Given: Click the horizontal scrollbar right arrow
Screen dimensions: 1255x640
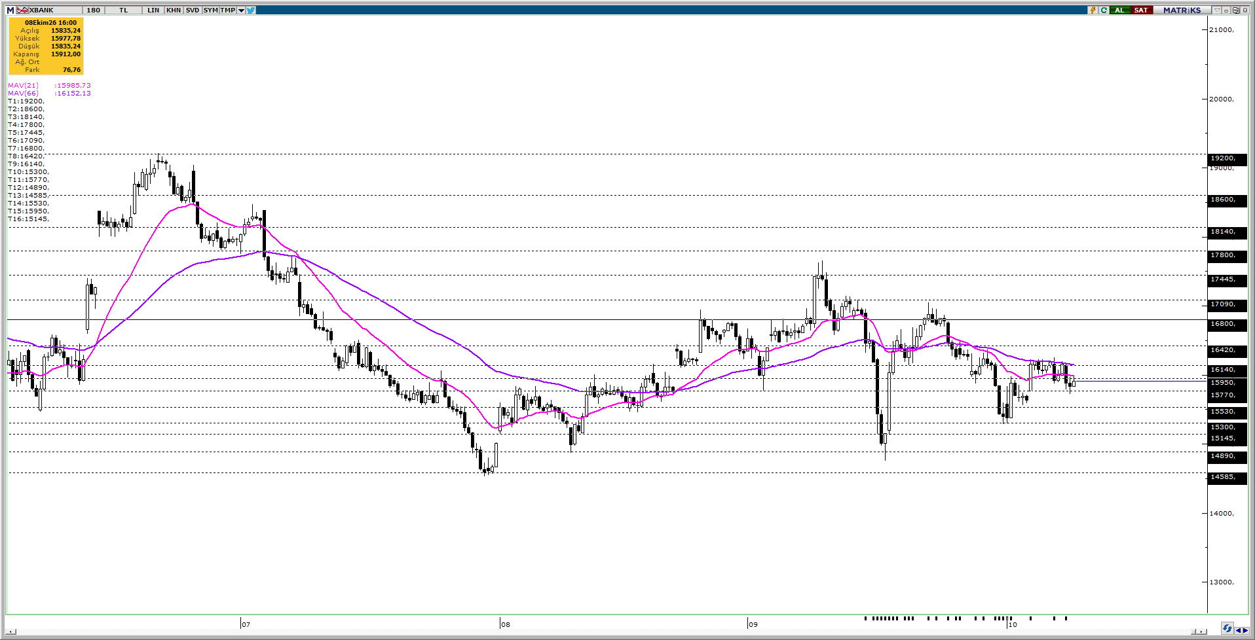Looking at the screenshot, I should pos(1201,631).
